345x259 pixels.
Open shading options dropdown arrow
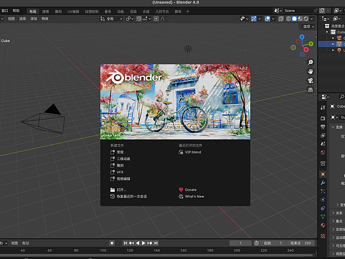(312, 19)
